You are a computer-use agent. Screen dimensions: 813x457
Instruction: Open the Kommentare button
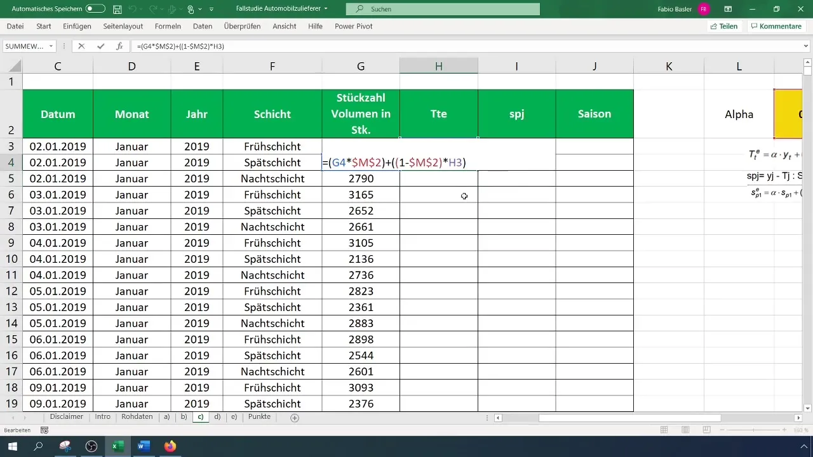pyautogui.click(x=776, y=26)
